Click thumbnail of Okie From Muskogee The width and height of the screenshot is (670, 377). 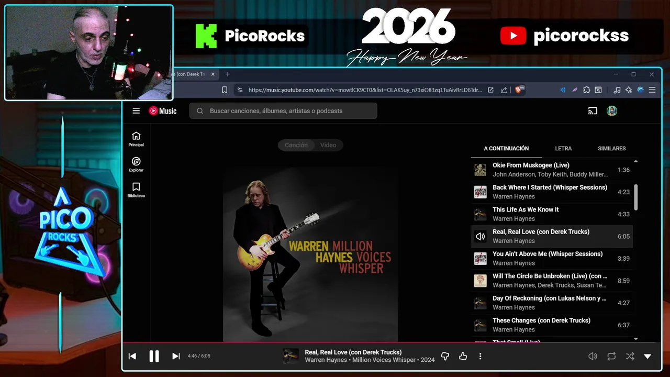click(x=480, y=170)
